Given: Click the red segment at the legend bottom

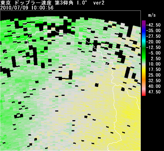Looking at the screenshot, I should tap(143, 93).
